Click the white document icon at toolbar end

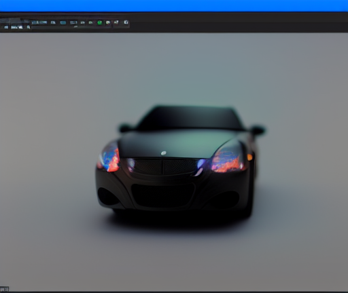pos(126,22)
